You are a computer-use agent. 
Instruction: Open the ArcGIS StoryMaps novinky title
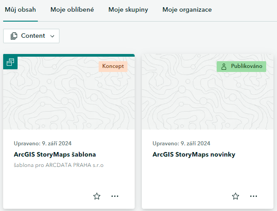point(194,155)
